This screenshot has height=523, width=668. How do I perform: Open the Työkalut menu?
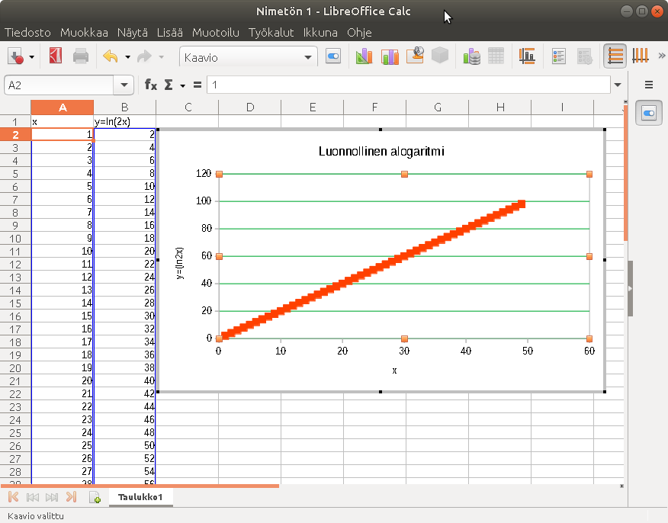tap(271, 33)
